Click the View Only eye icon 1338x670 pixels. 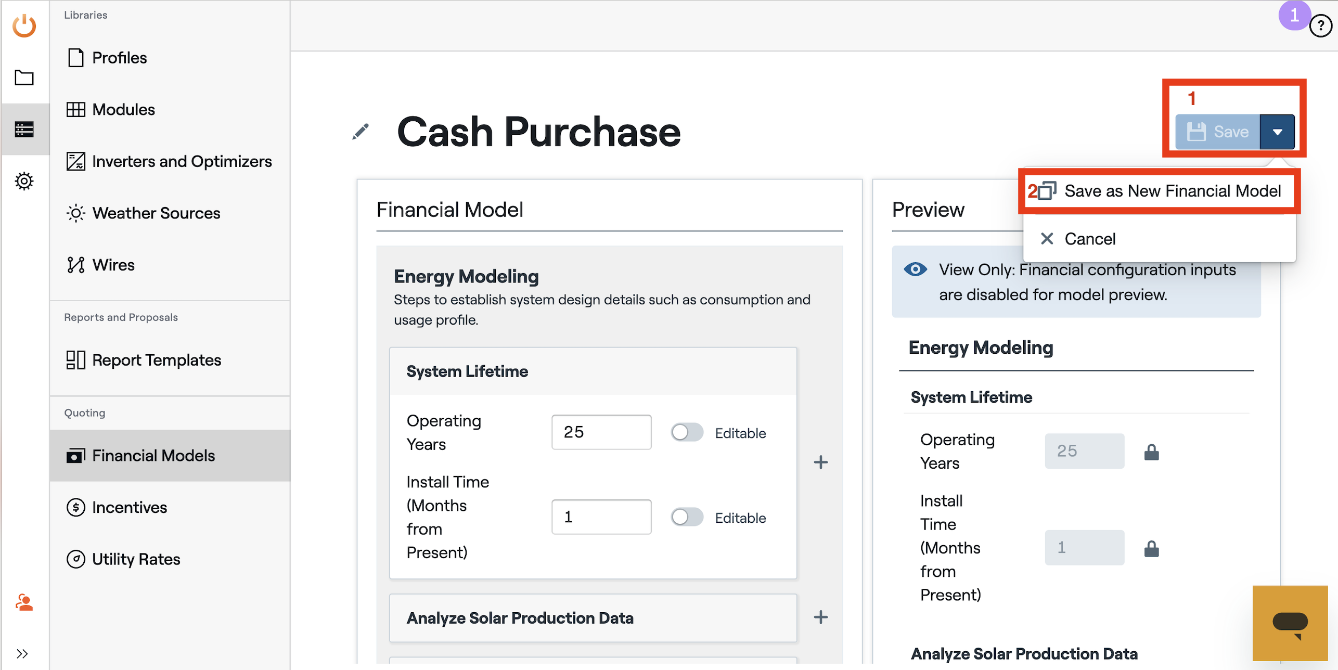pyautogui.click(x=915, y=269)
